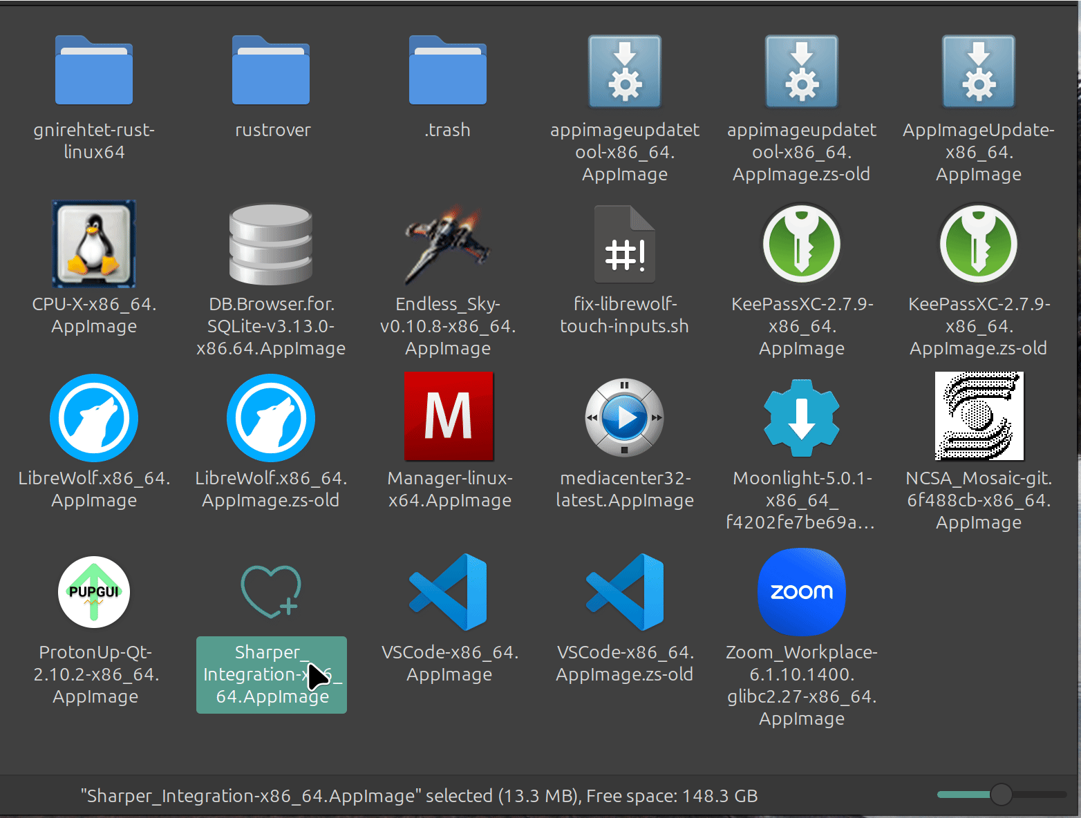Select the .trash folder icon
The image size is (1081, 818).
pyautogui.click(x=448, y=70)
